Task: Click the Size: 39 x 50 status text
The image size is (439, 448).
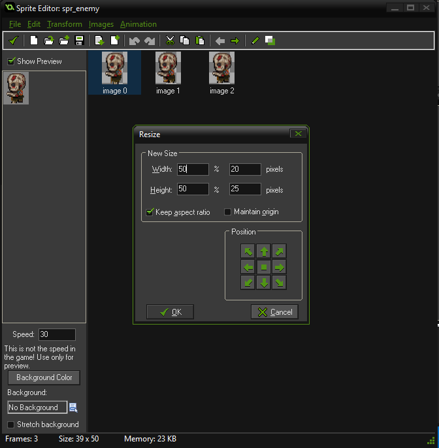Action: coord(78,439)
